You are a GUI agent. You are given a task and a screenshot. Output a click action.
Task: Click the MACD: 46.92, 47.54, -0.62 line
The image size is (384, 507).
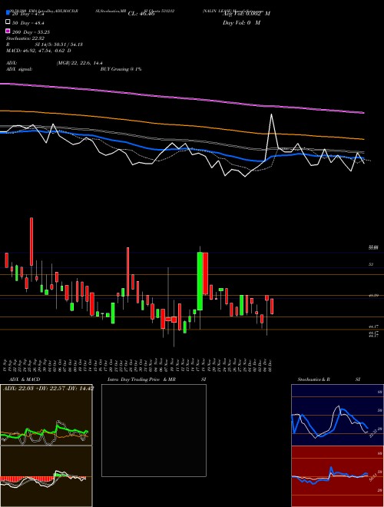[x=39, y=51]
